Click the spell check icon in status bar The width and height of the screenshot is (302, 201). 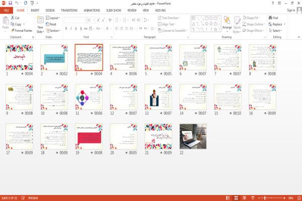(23, 197)
